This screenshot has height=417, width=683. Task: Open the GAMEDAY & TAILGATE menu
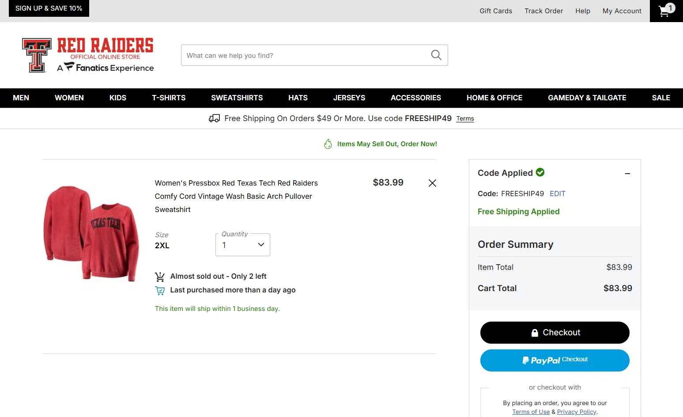click(587, 98)
